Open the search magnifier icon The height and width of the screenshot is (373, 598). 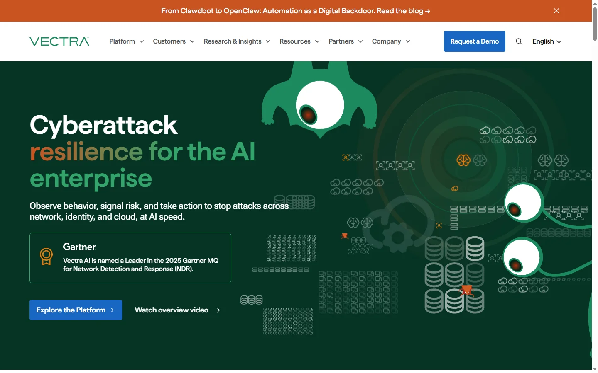[x=519, y=41]
